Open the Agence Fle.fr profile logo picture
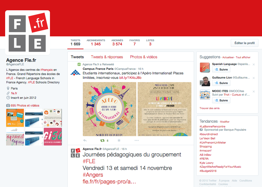This screenshot has height=187, width=262. (28, 33)
